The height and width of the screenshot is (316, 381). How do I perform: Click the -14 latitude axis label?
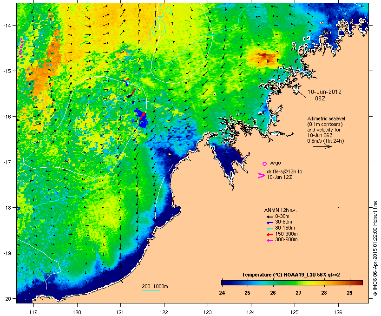click(x=7, y=25)
